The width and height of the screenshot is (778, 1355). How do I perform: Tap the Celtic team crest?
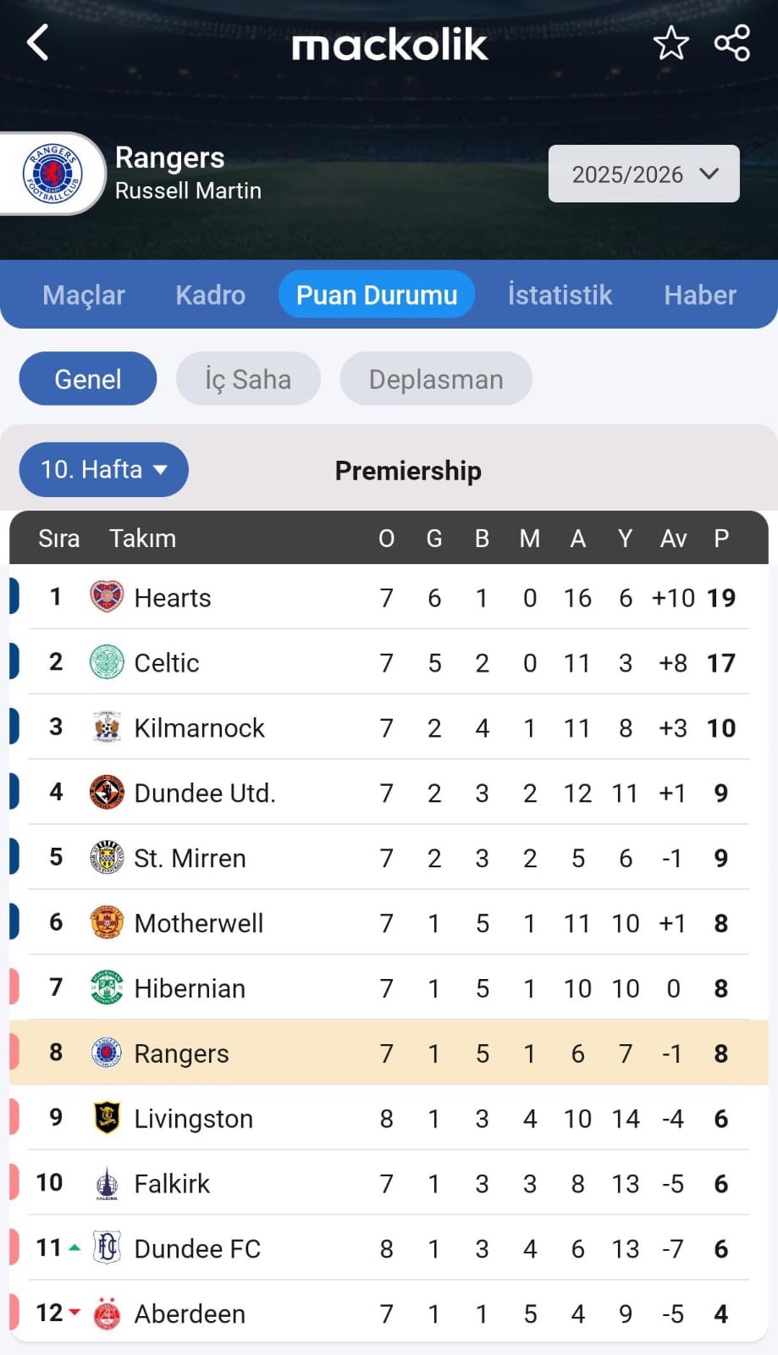[x=107, y=662]
